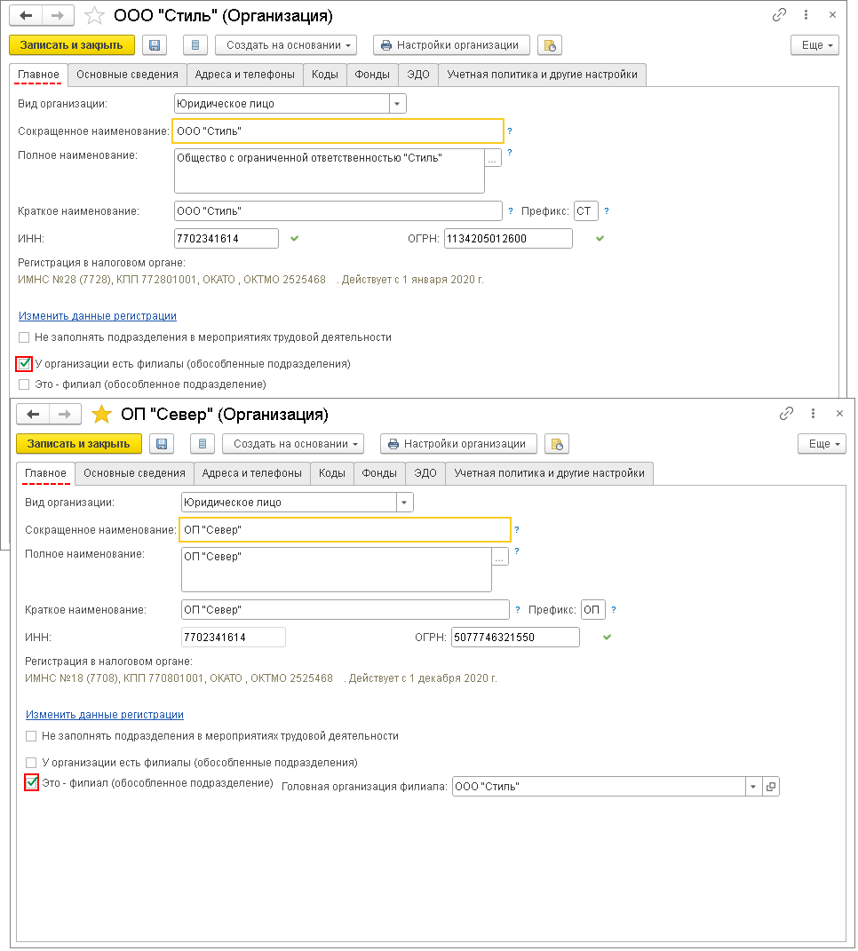Open Головная организация филиала record icon

tap(771, 787)
